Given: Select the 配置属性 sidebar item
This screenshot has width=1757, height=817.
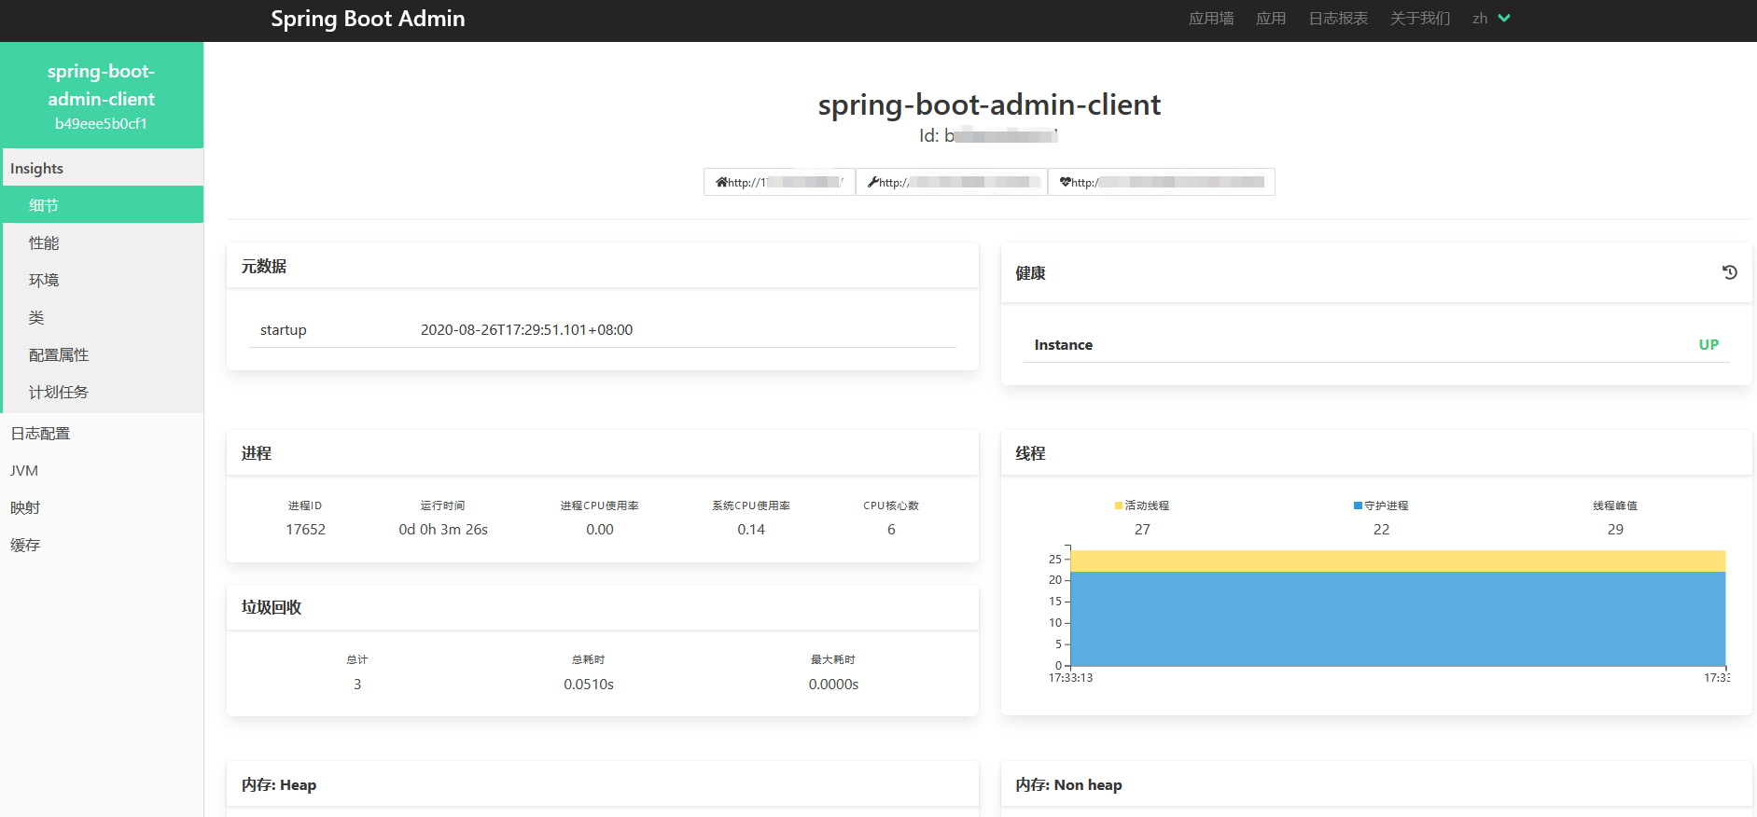Looking at the screenshot, I should [x=103, y=354].
